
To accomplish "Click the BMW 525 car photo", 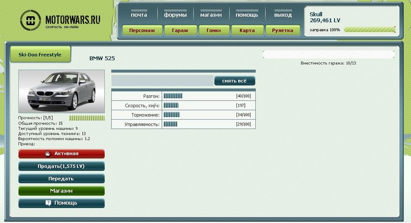I will tap(61, 91).
